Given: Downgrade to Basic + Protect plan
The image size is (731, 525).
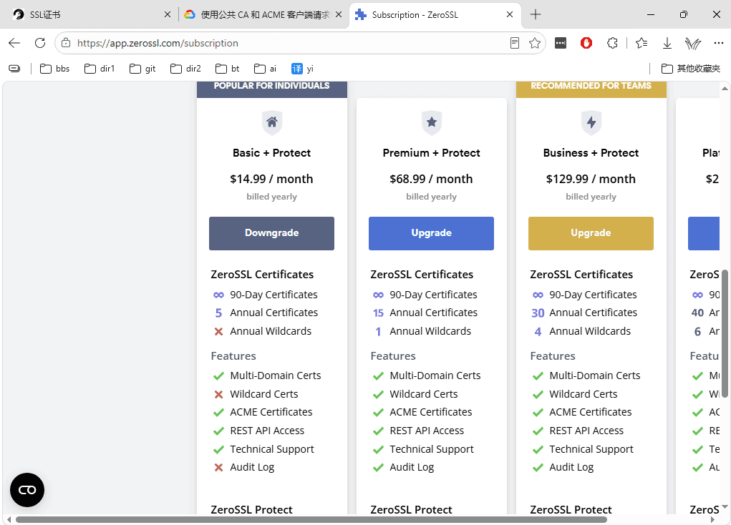Looking at the screenshot, I should 272,233.
